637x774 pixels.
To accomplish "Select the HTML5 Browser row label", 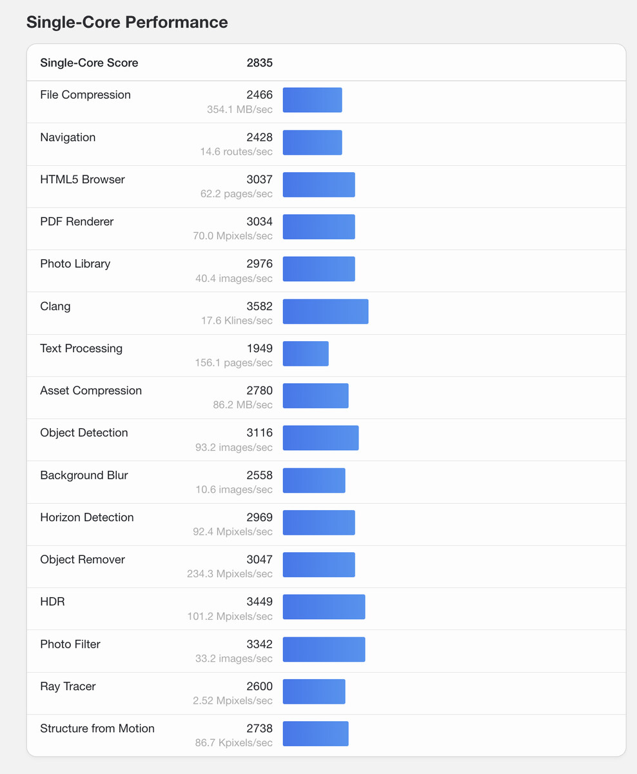I will click(83, 179).
